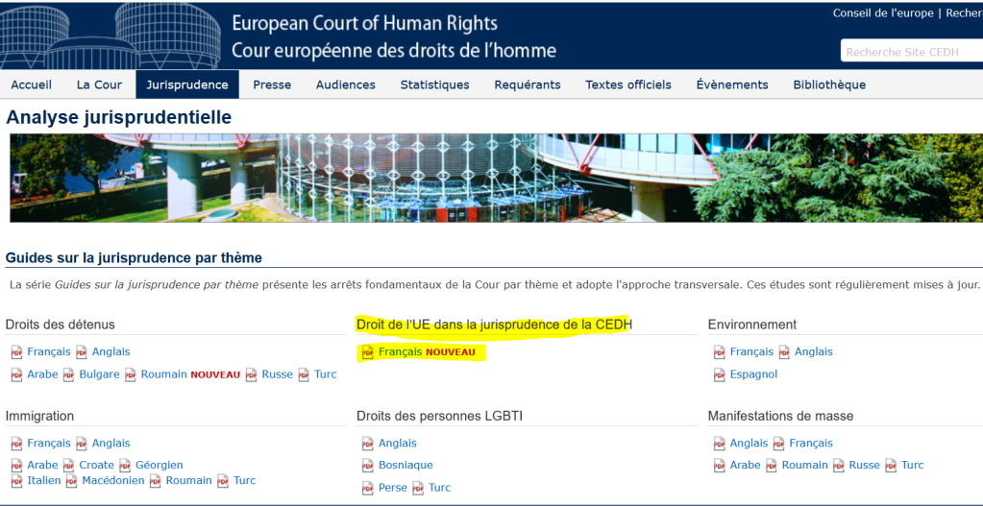Select the Requérants navigation item
Viewport: 983px width, 506px height.
[x=528, y=84]
